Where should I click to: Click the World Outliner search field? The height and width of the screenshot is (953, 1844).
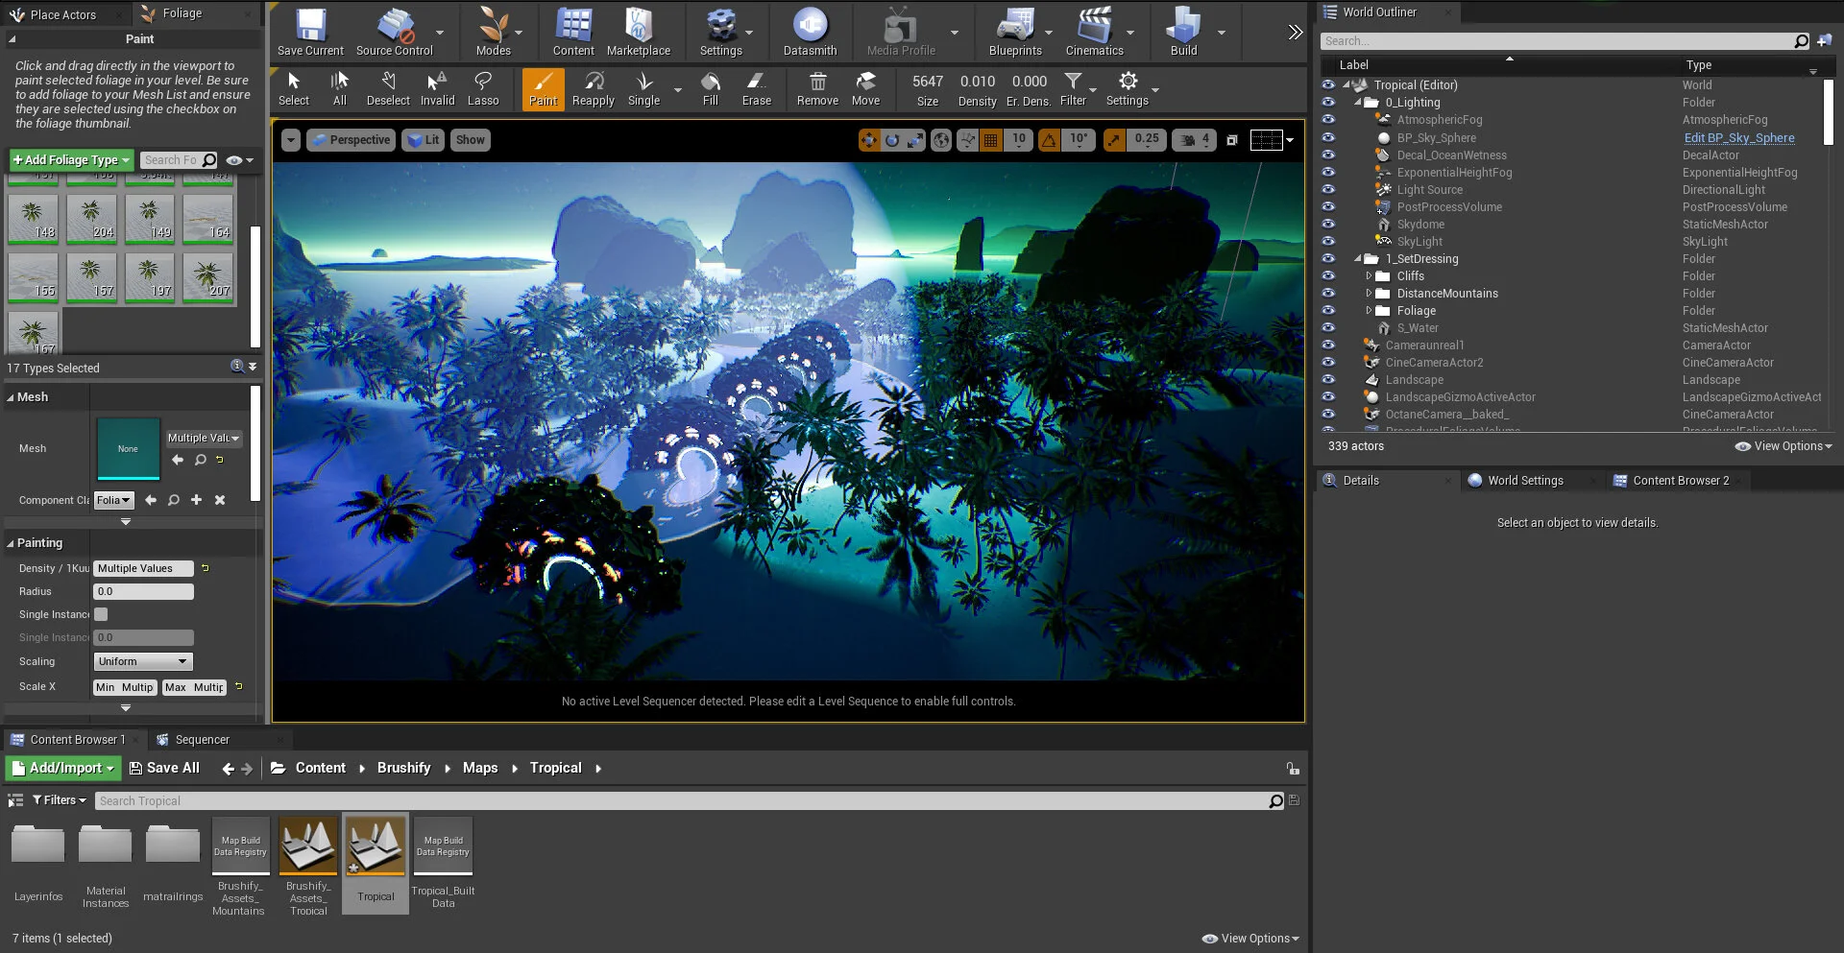click(1556, 41)
